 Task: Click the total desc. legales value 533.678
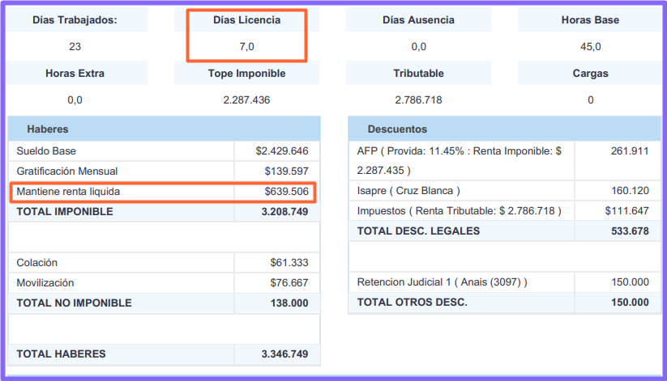(x=630, y=231)
